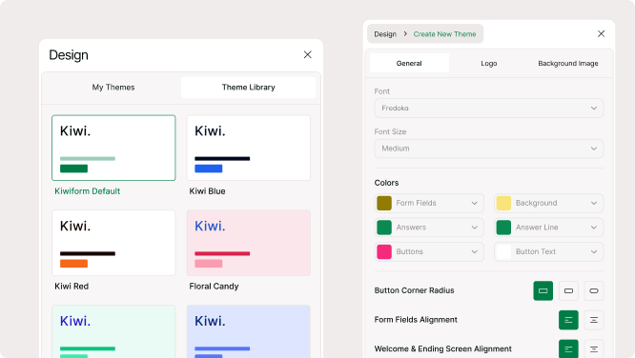
Task: Click the olive Form Fields color swatch
Action: point(384,203)
